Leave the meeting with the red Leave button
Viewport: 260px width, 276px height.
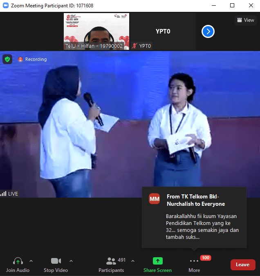(x=242, y=265)
